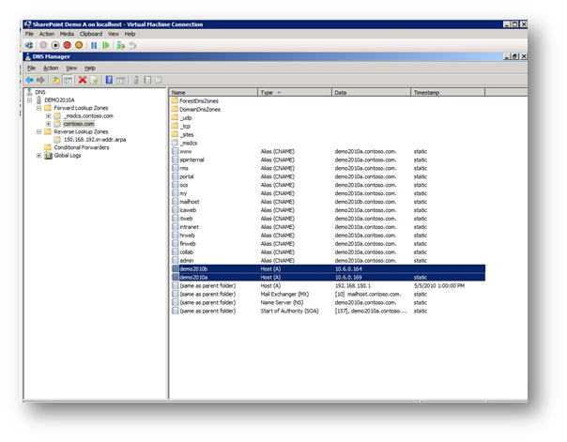
Task: Select Global Logs in tree
Action: point(68,156)
